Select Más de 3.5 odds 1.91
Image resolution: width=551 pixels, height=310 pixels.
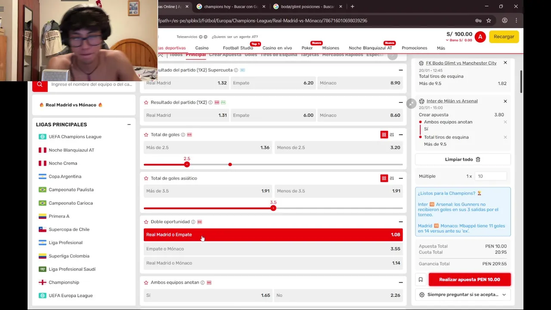[208, 191]
